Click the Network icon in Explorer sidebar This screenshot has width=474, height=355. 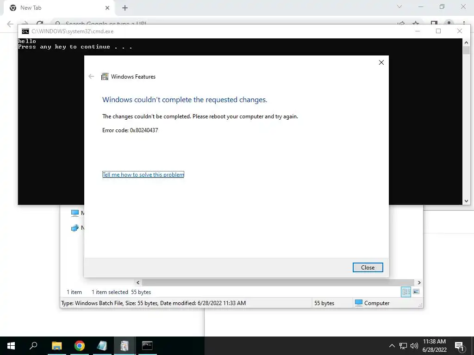coord(75,228)
